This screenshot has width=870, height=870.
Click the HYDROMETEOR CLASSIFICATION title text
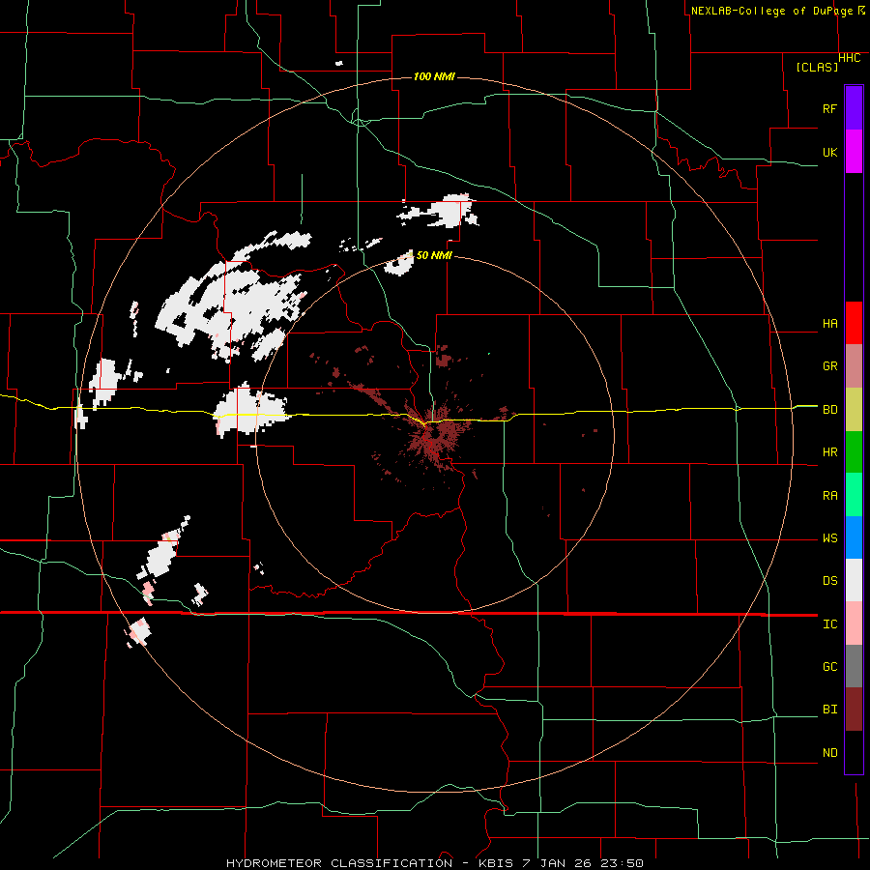tap(339, 863)
